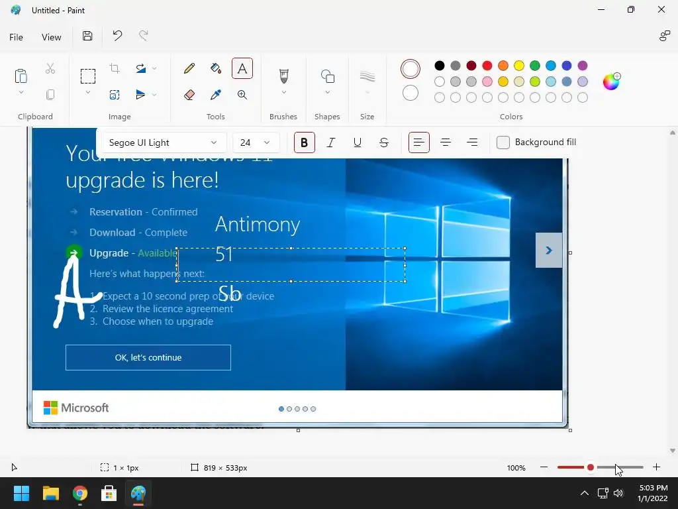678x509 pixels.
Task: Toggle Bold text formatting
Action: [305, 142]
